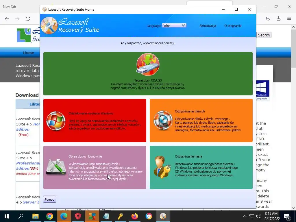Open the Language dropdown showing Polish
The width and height of the screenshot is (296, 222).
tap(174, 25)
